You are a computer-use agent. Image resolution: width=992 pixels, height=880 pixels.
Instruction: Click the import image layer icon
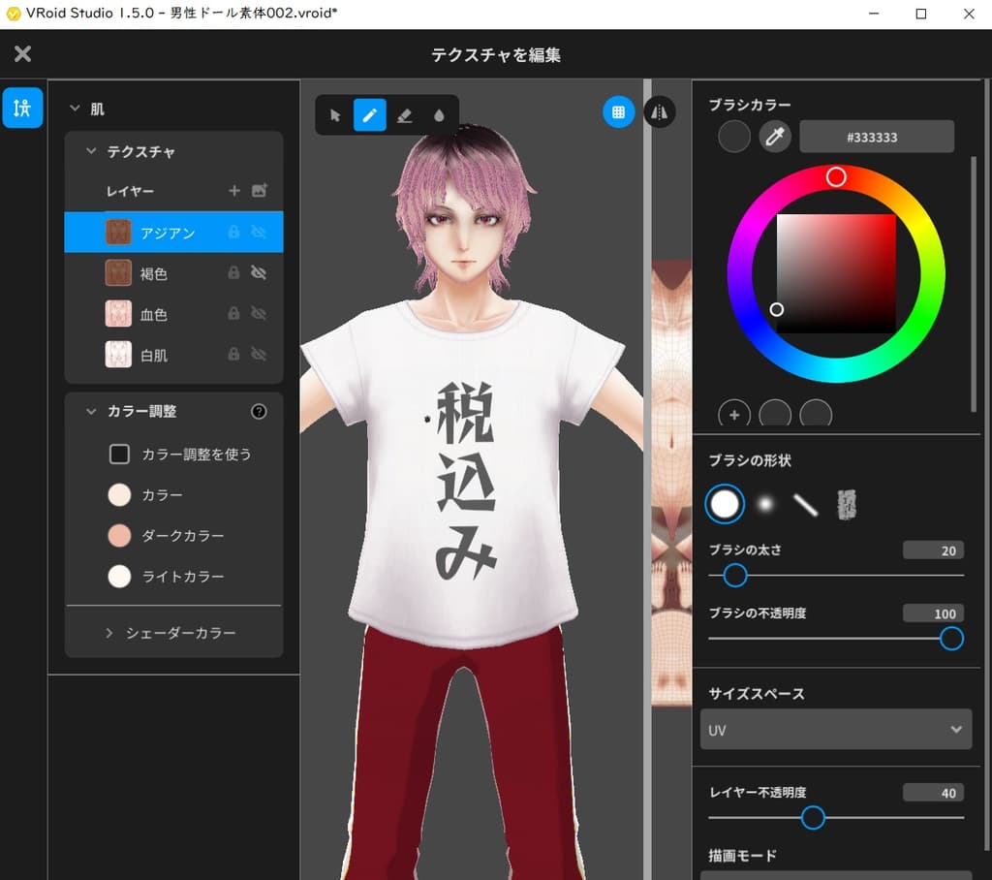(x=259, y=191)
